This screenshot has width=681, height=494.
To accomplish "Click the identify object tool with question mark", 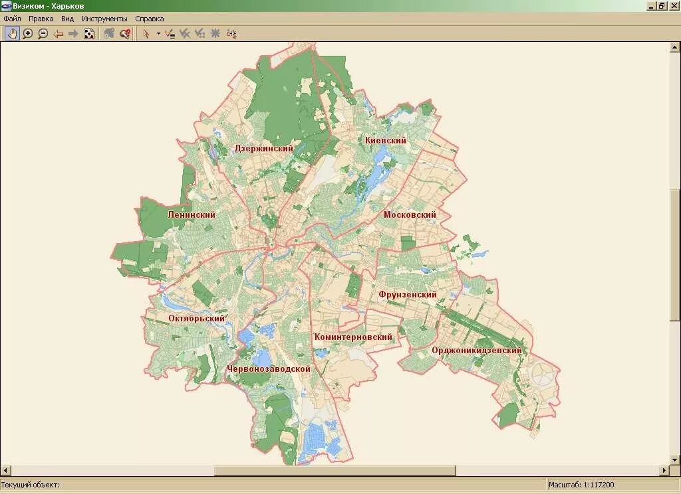I will point(125,33).
